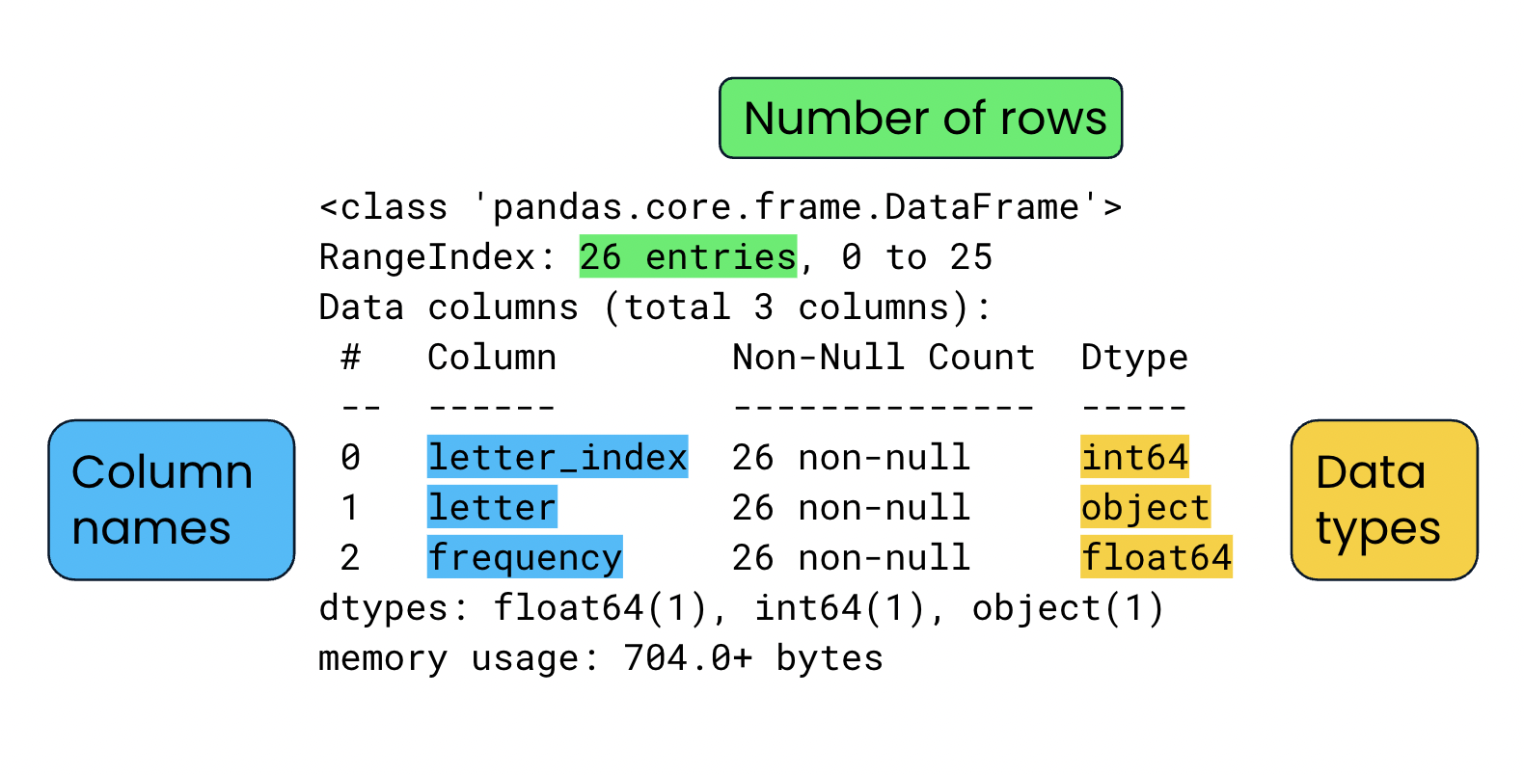Click the "Dtype" table header
Image resolution: width=1524 pixels, height=775 pixels.
pos(1134,358)
